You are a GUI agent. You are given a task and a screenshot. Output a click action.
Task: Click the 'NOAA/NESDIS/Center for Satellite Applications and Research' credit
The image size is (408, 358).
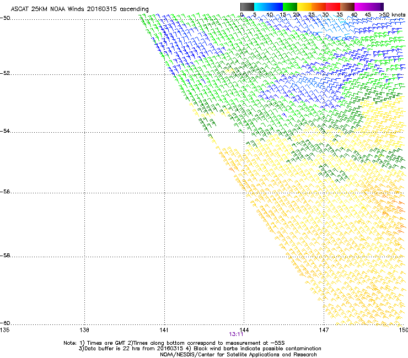tap(238, 355)
